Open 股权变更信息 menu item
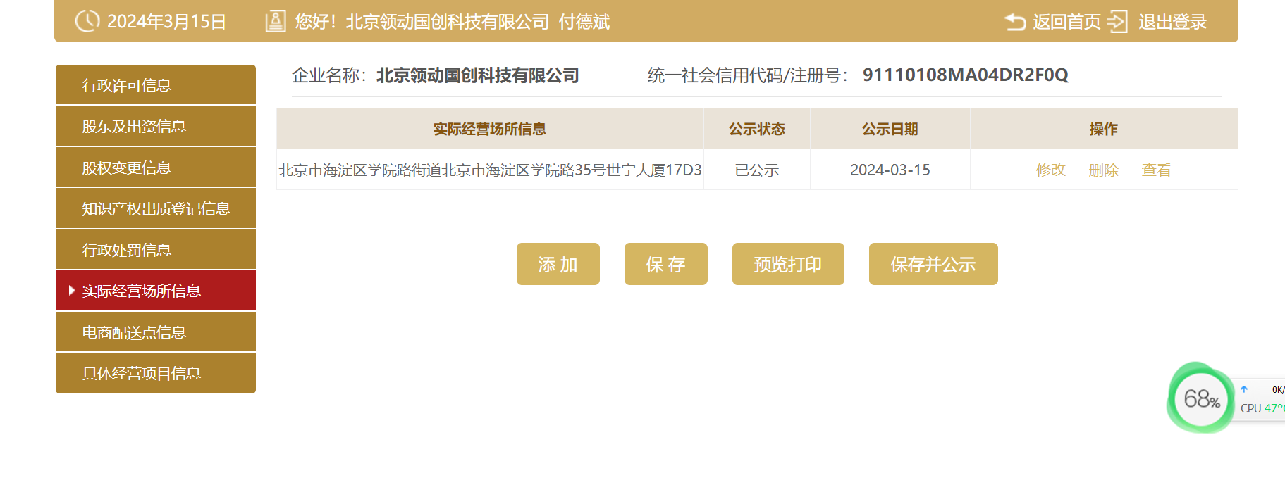The height and width of the screenshot is (504, 1285). 156,168
